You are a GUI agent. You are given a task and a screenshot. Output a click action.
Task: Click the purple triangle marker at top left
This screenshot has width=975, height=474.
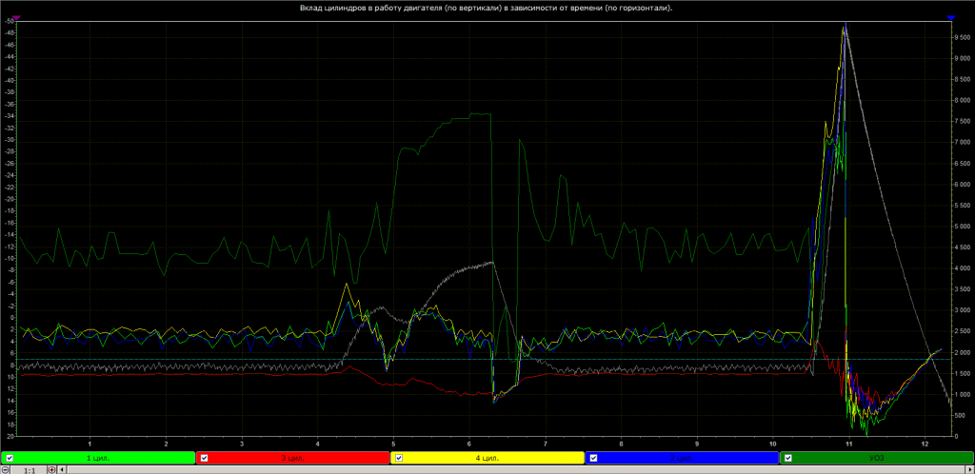point(16,18)
